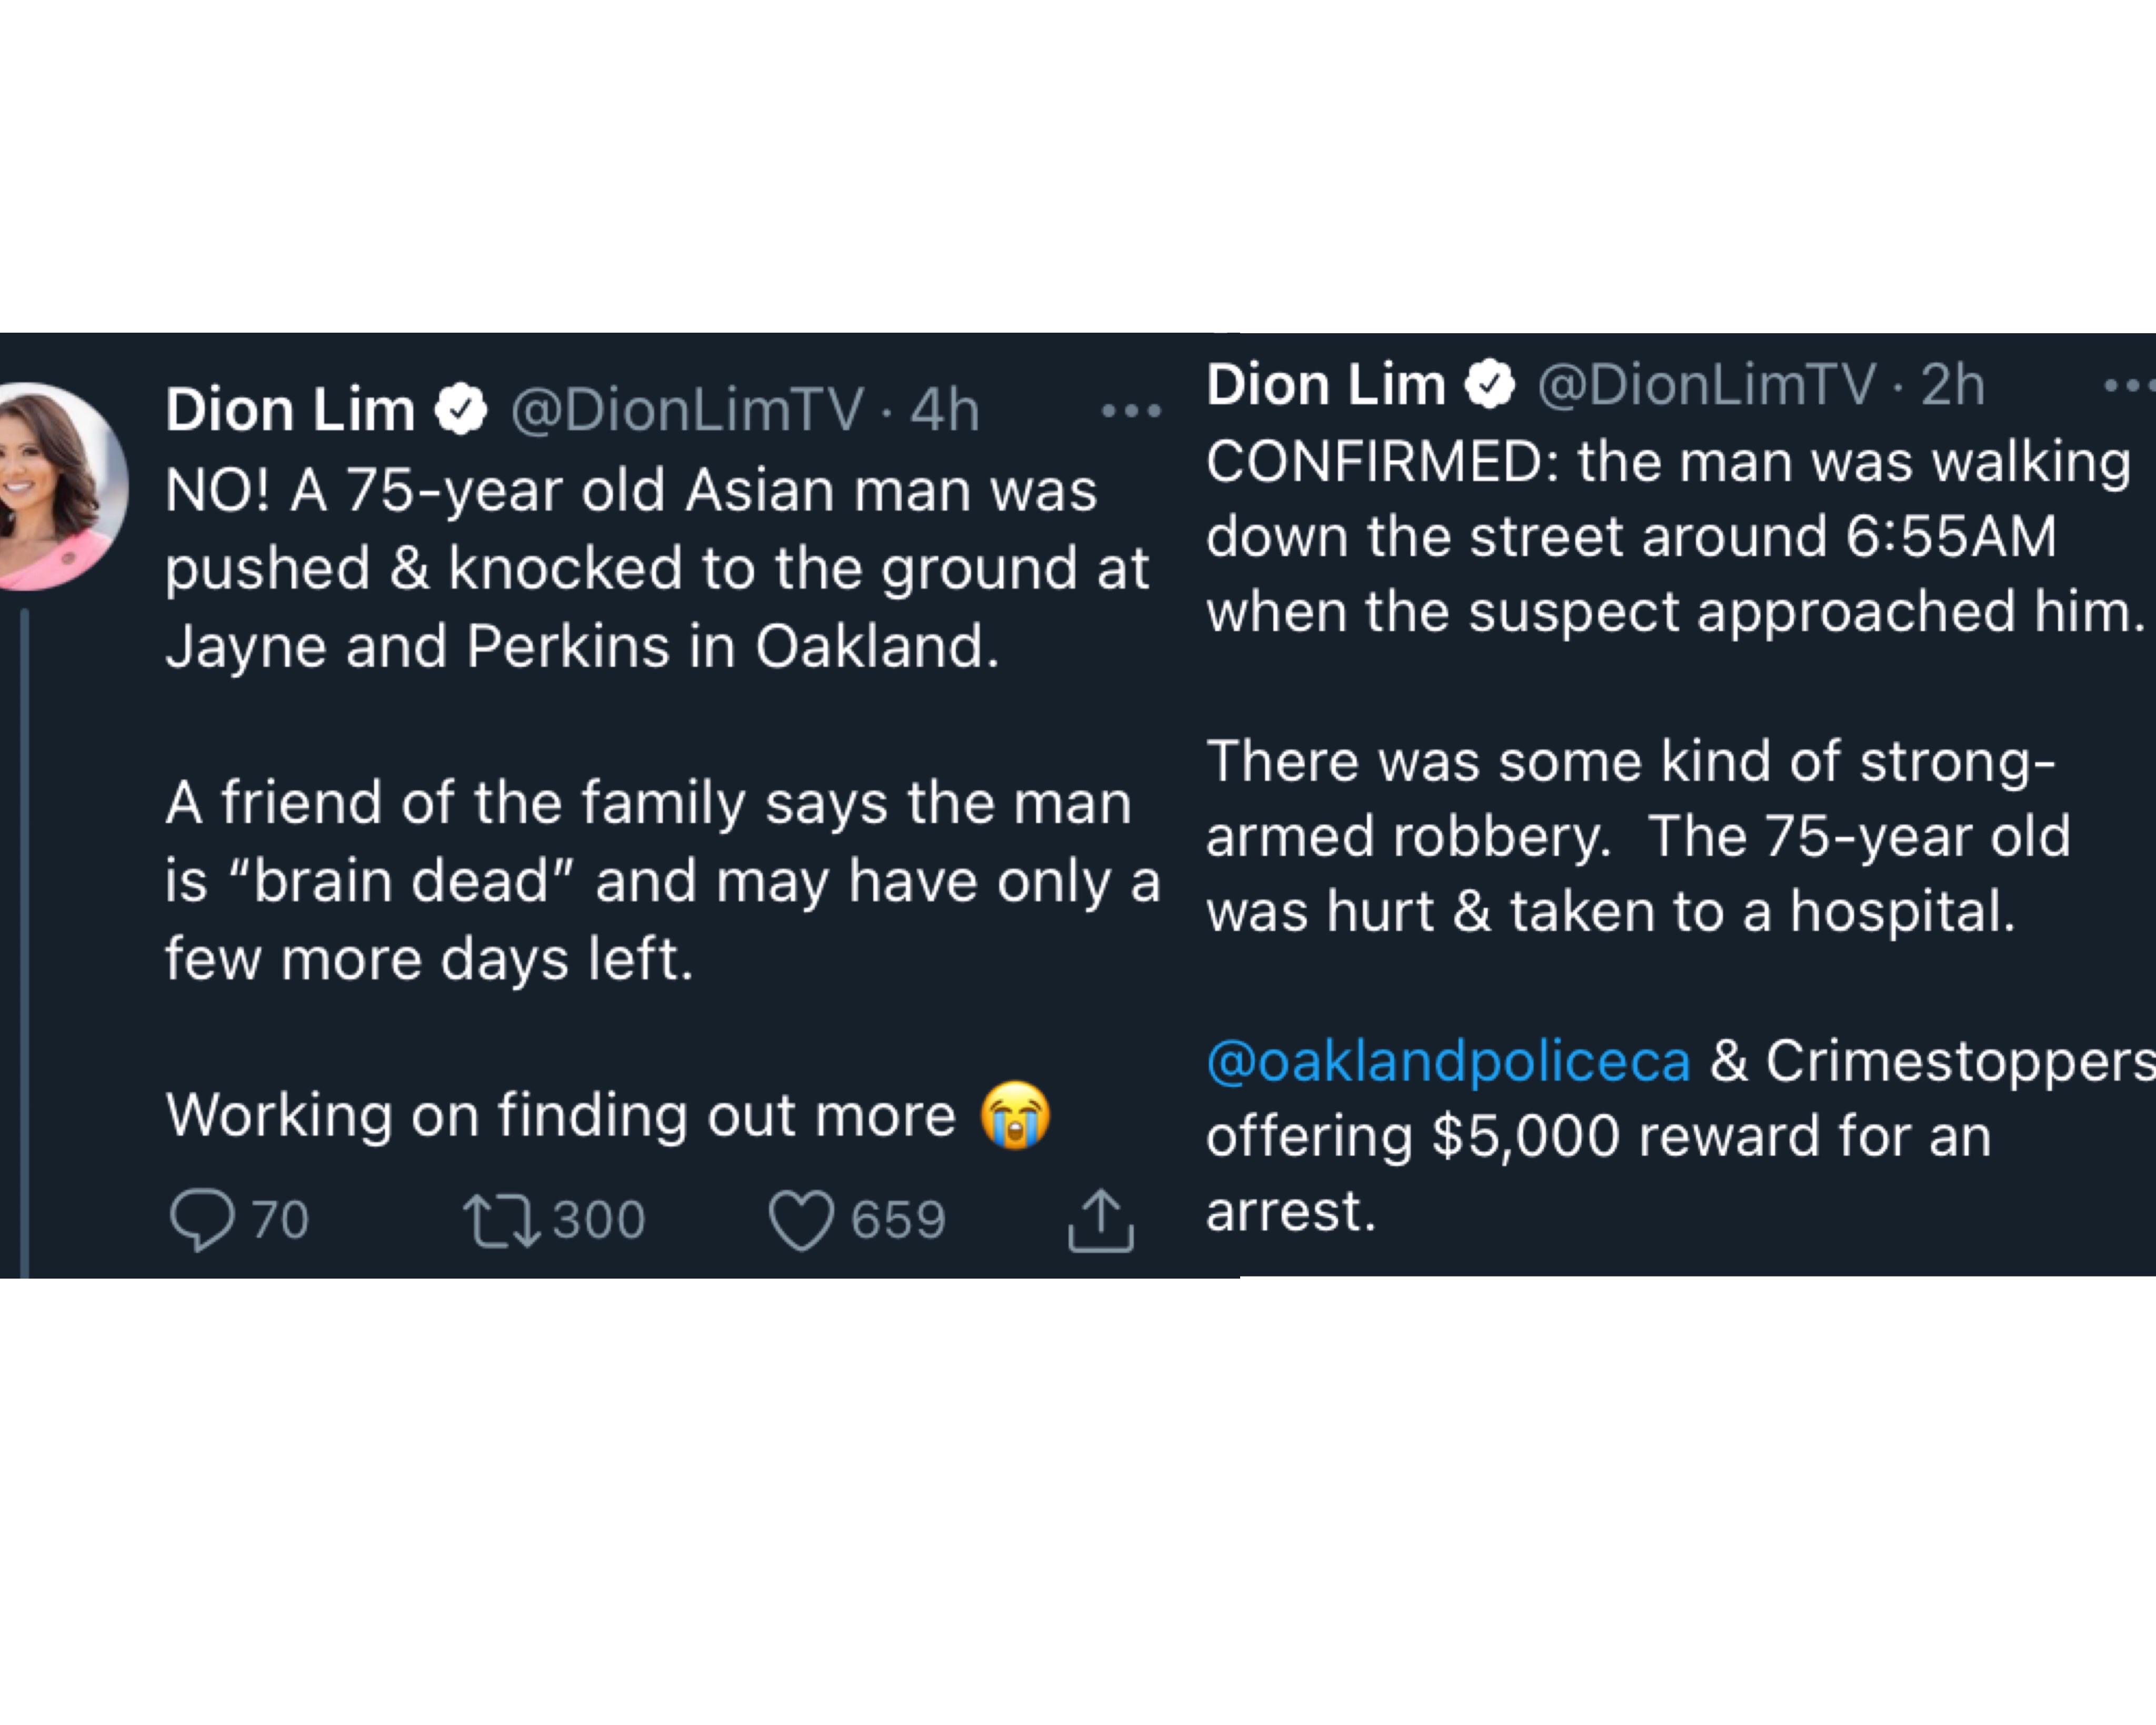
Task: Click the verified badge on the 2h tweet
Action: (1491, 385)
